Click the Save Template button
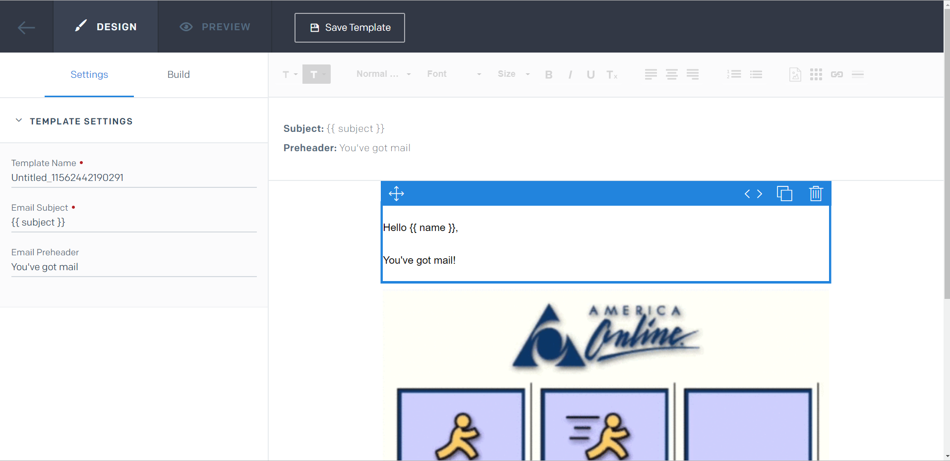The height and width of the screenshot is (461, 950). [x=349, y=28]
